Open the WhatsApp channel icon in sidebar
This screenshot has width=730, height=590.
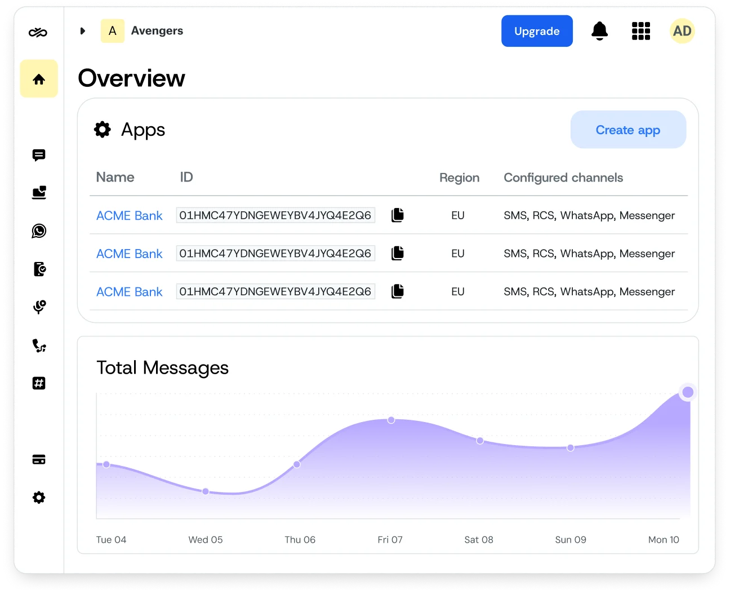pyautogui.click(x=39, y=230)
